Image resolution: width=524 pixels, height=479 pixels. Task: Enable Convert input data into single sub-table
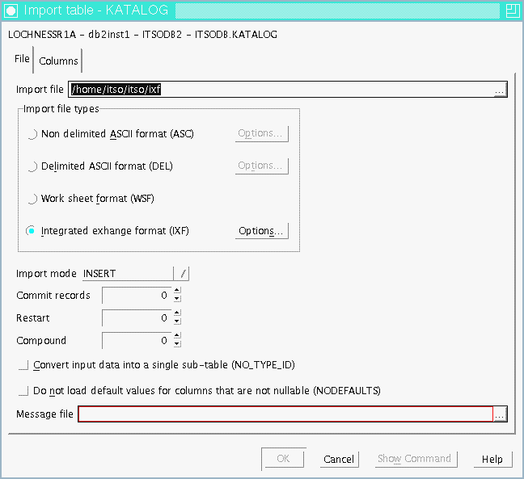[23, 366]
